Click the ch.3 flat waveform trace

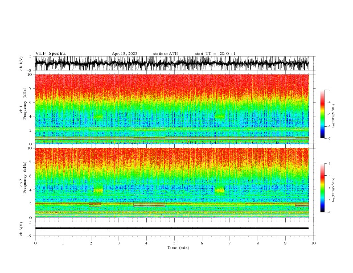pyautogui.click(x=172, y=228)
